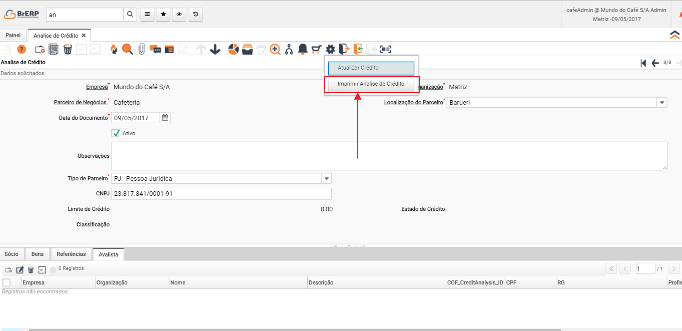Click the gear process icon in toolbar
The height and width of the screenshot is (331, 682).
(x=330, y=49)
